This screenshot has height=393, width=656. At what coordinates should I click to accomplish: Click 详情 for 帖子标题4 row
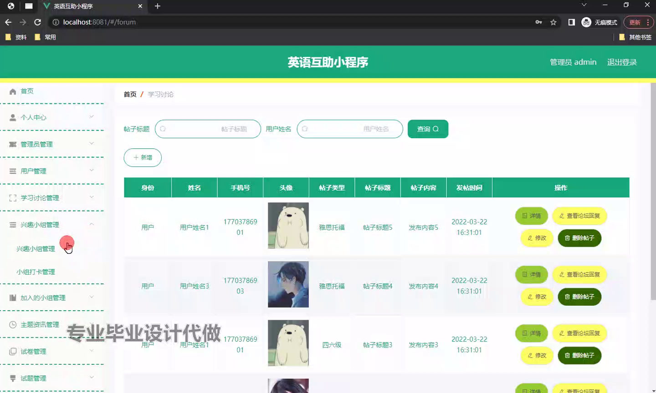click(531, 275)
